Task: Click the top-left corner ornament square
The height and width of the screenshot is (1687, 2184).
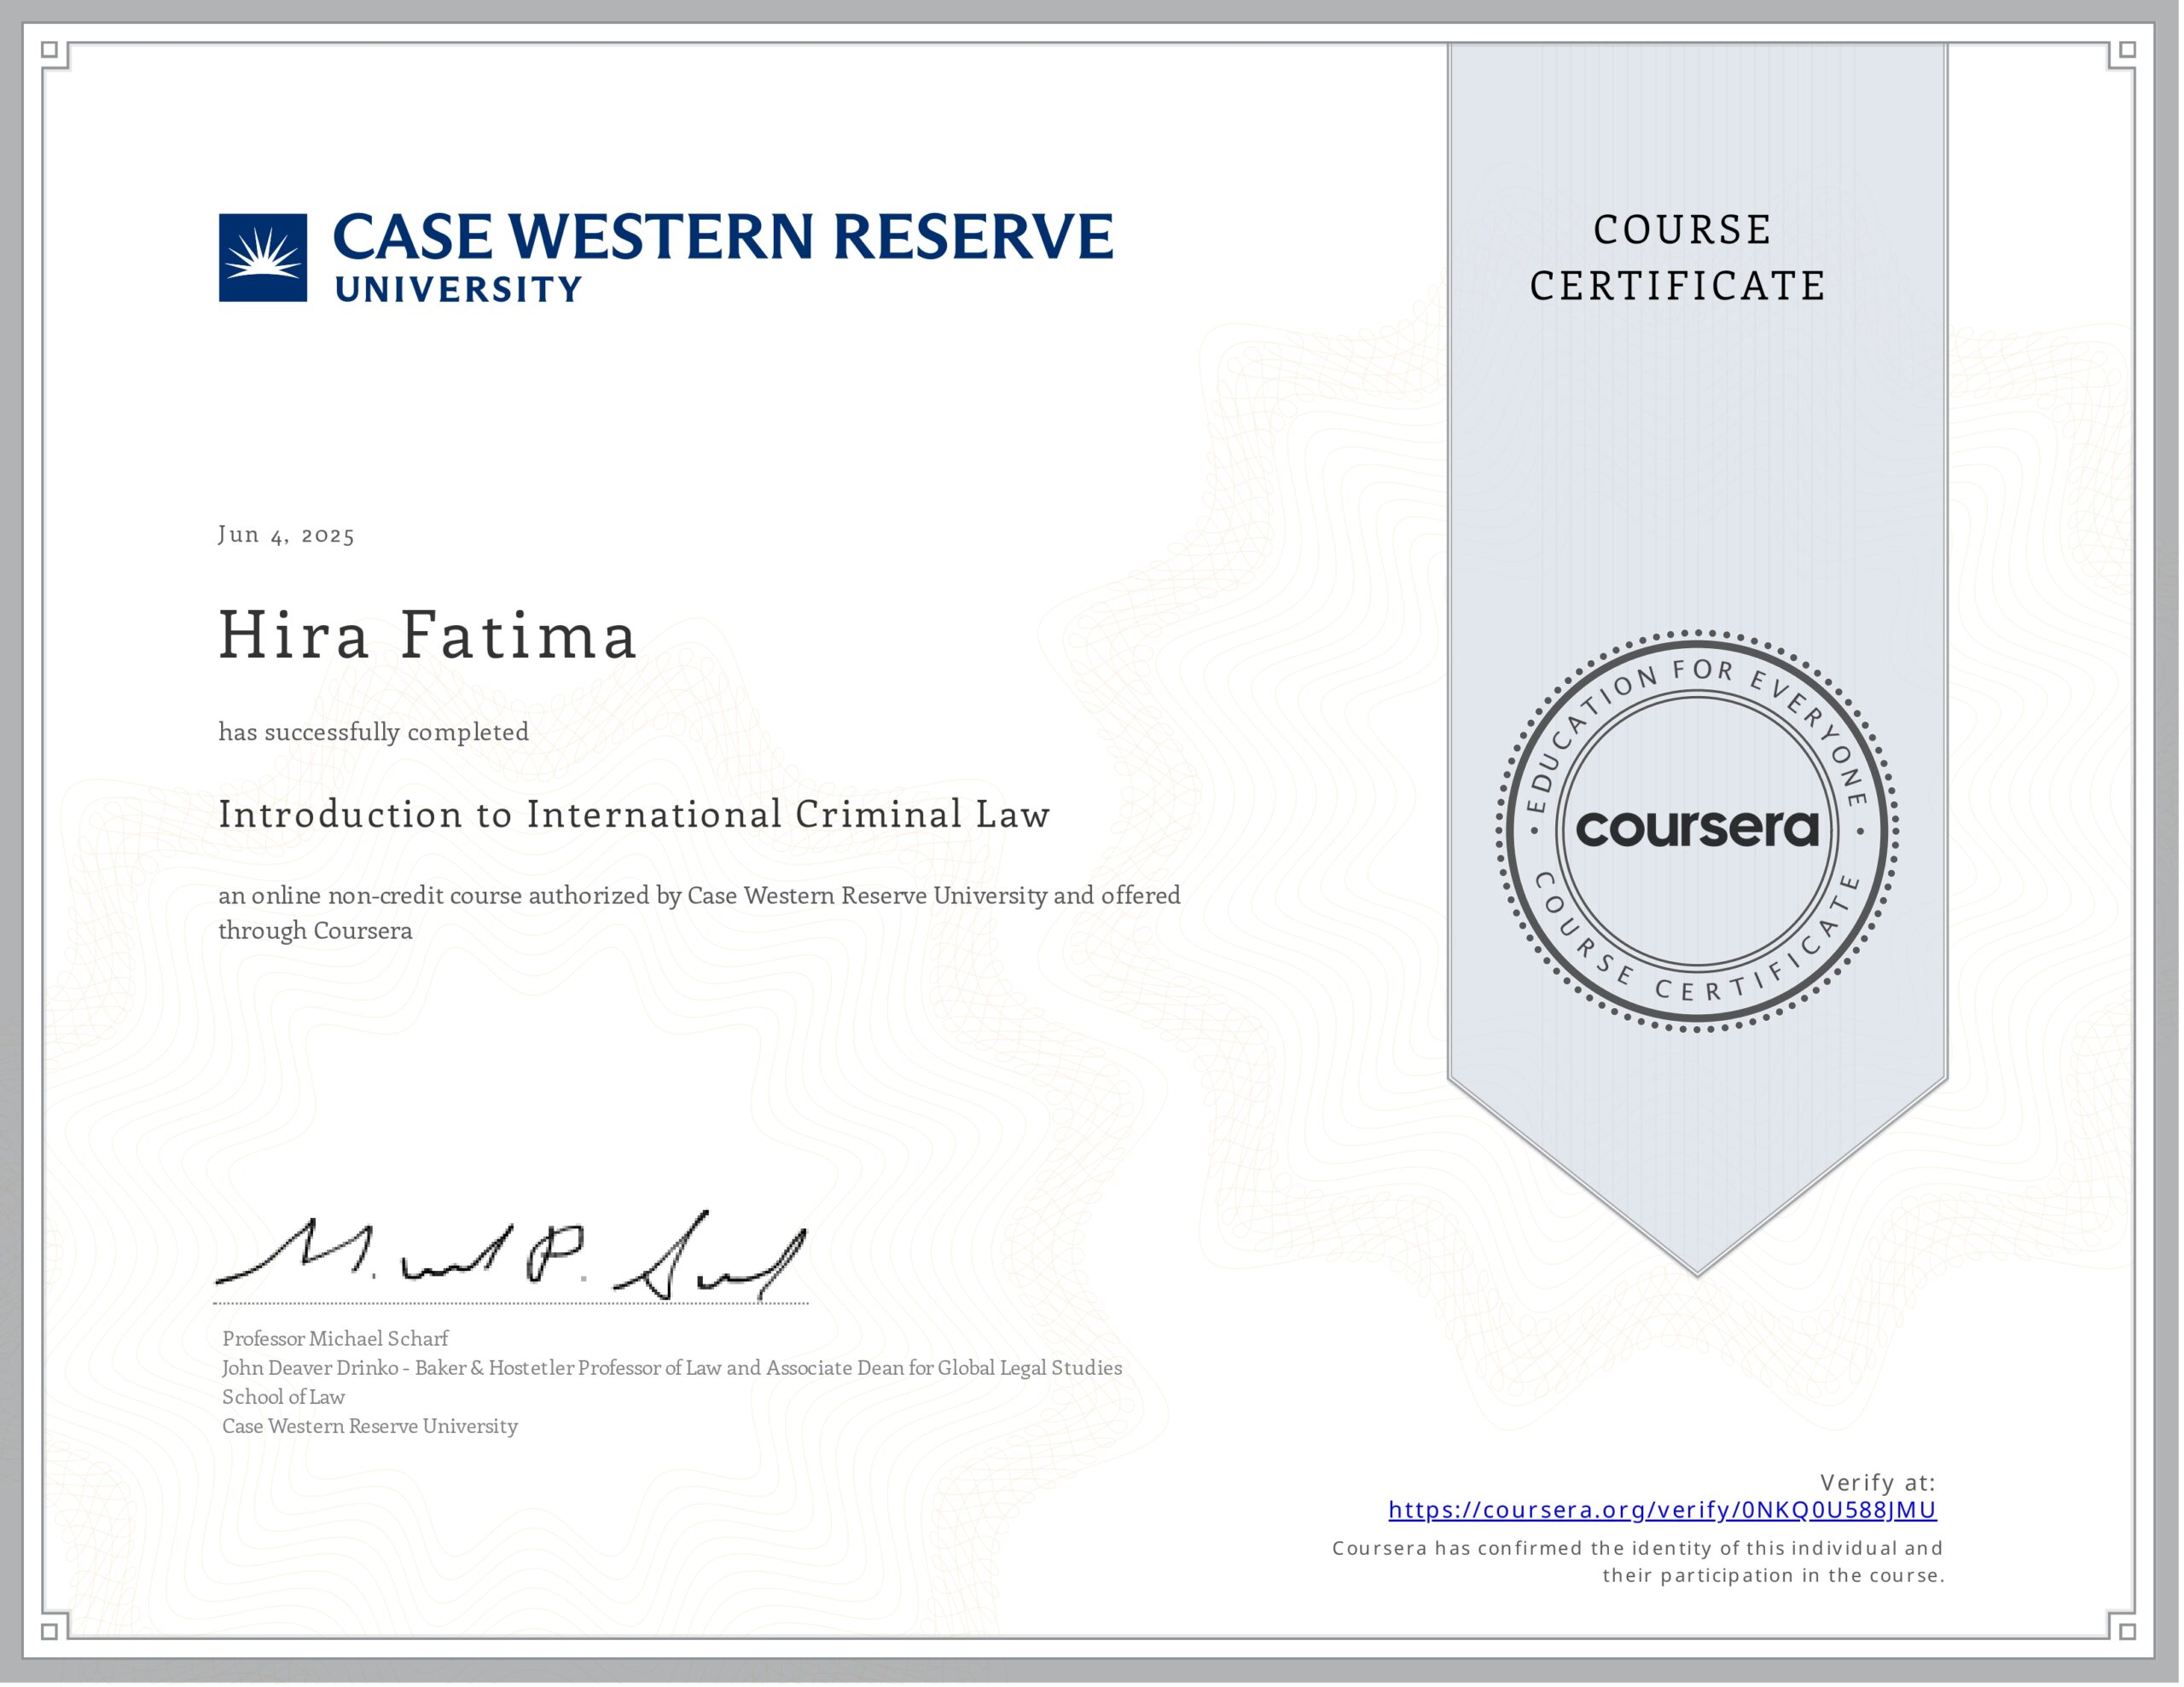Action: 50,49
